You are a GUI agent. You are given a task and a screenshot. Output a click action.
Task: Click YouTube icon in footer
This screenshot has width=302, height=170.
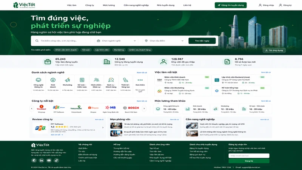(x=49, y=160)
